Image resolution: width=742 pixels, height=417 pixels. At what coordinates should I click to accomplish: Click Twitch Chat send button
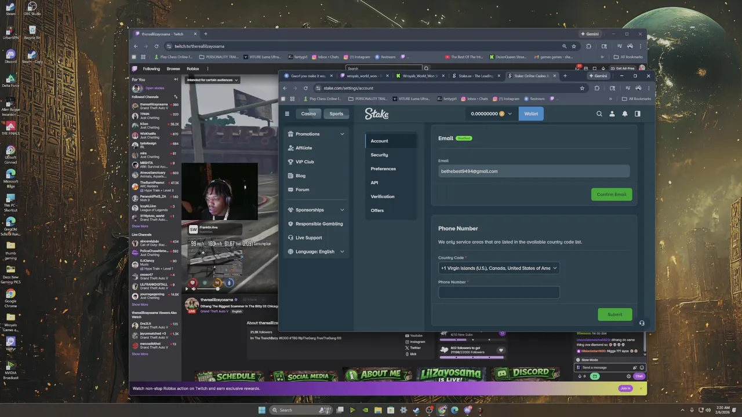click(x=639, y=376)
